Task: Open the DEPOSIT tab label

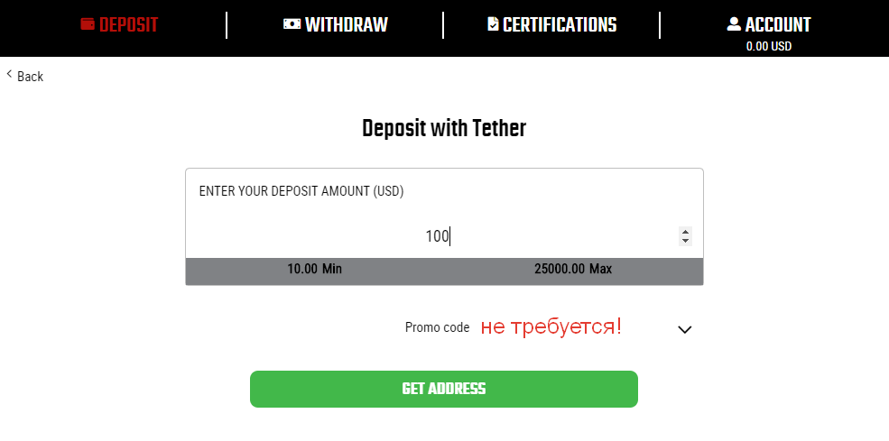Action: tap(129, 25)
